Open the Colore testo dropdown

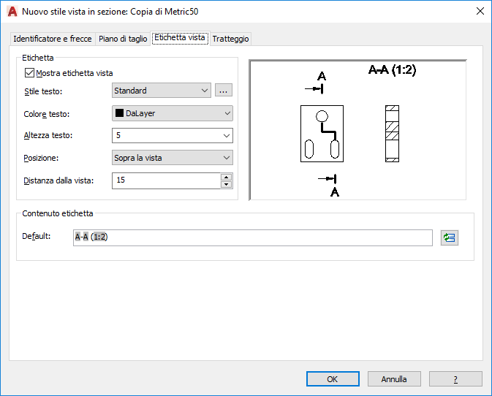tap(227, 113)
